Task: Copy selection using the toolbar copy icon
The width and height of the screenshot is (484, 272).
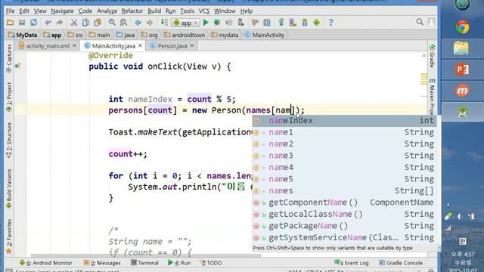Action: click(85, 23)
